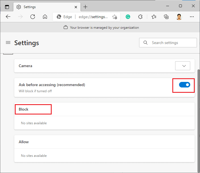Click 'No sites available' under Allow

coord(34,156)
